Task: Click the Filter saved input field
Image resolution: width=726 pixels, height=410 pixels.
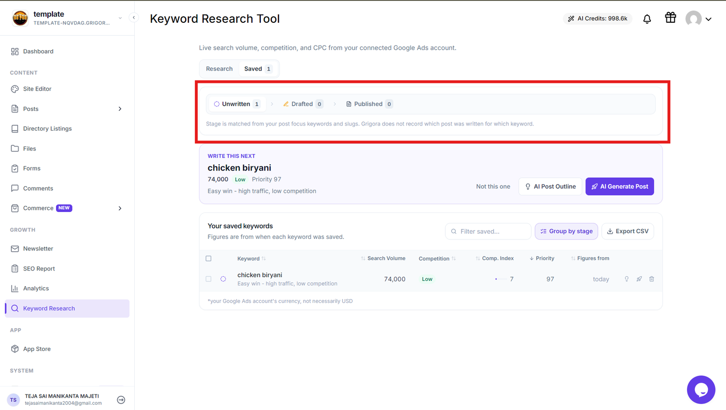Action: 488,231
